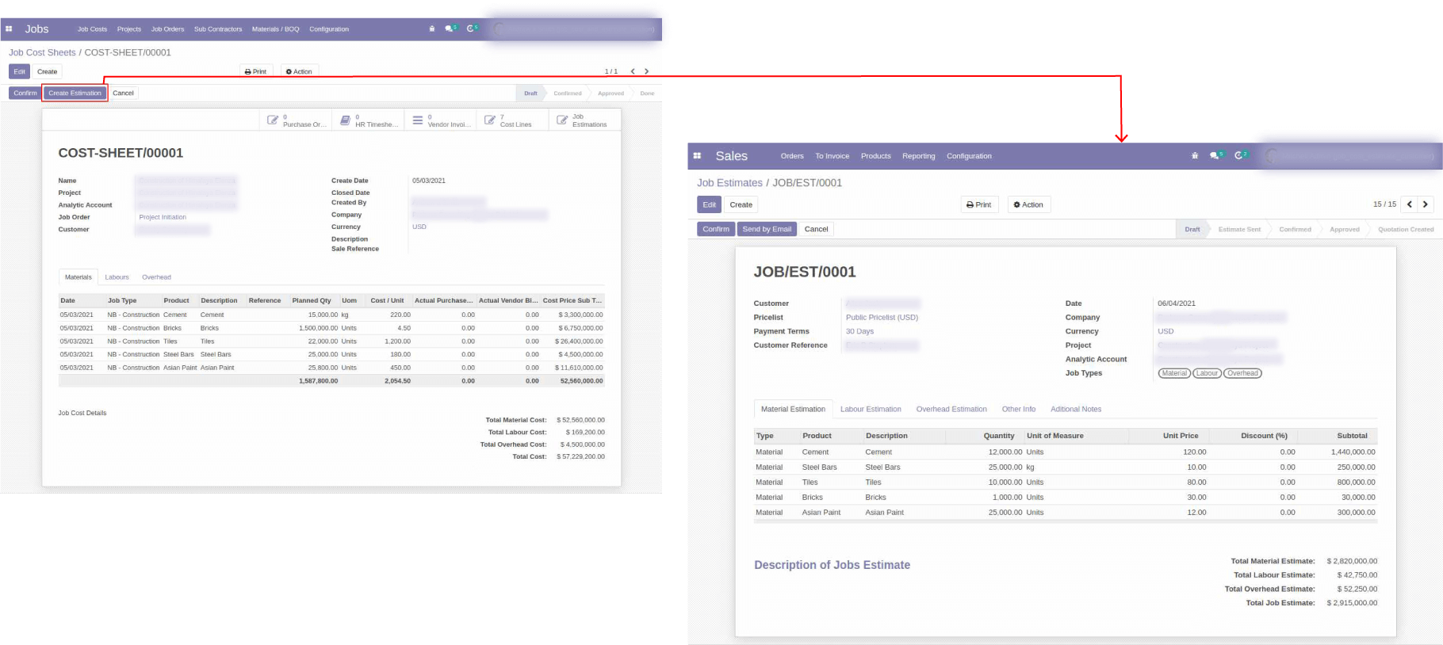
Task: Click the Send by Email button
Action: tap(767, 229)
